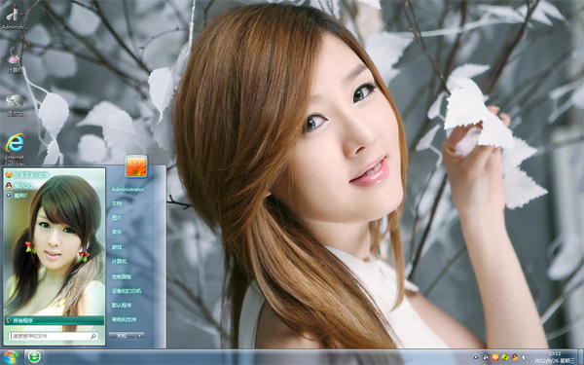Expand shutdown options arrow beside 关机
The height and width of the screenshot is (365, 584).
click(x=140, y=336)
